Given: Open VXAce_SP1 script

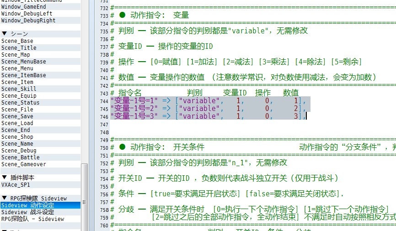Looking at the screenshot, I should coord(40,184).
